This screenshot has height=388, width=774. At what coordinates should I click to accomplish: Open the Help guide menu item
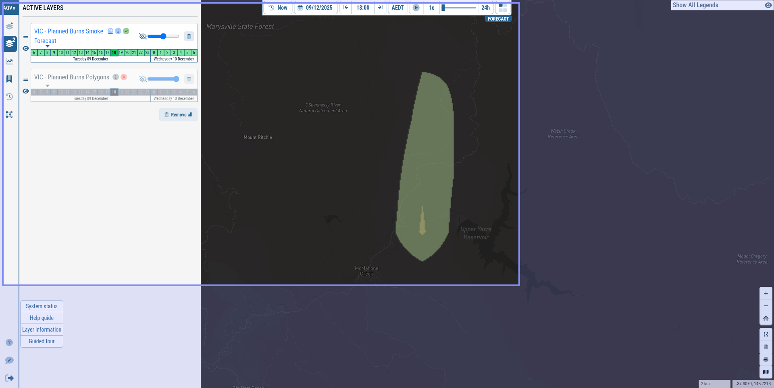tap(42, 318)
